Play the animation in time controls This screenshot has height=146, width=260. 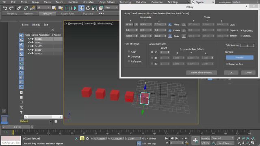(177, 138)
